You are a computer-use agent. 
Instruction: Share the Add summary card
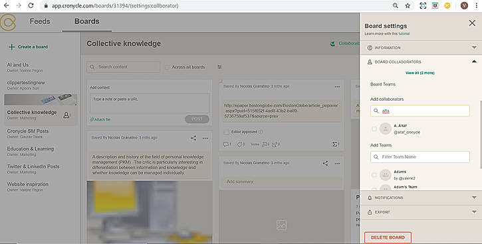(x=325, y=163)
